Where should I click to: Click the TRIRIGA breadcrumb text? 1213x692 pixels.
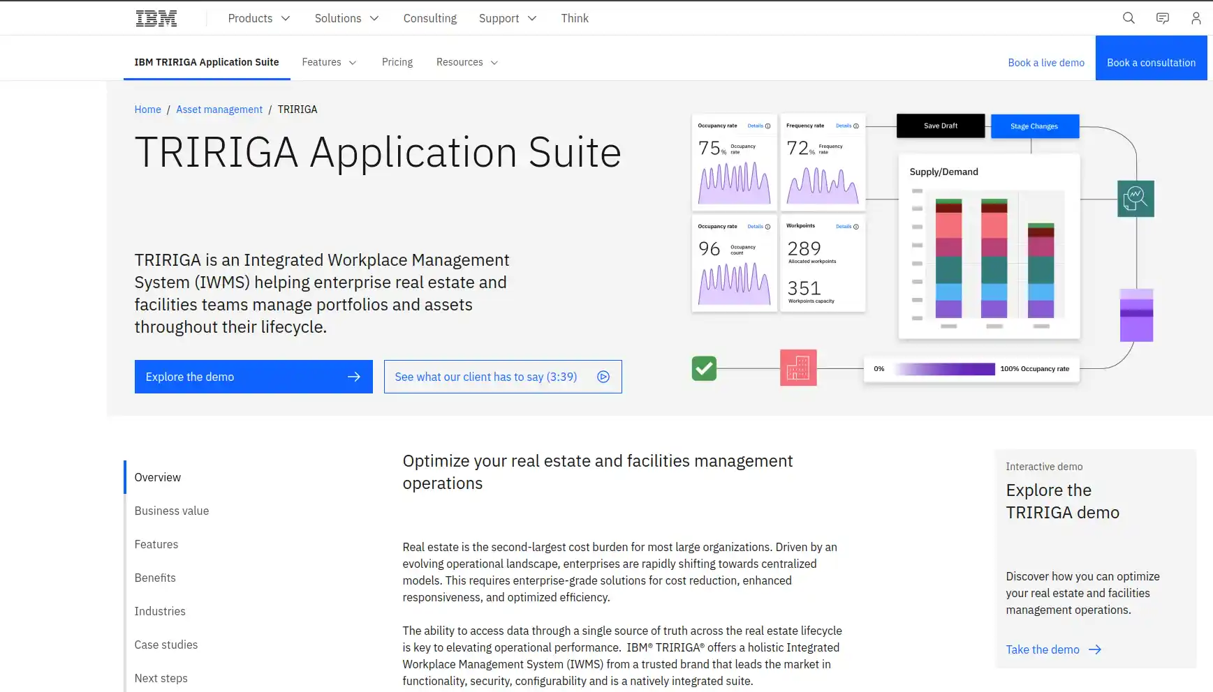tap(297, 110)
